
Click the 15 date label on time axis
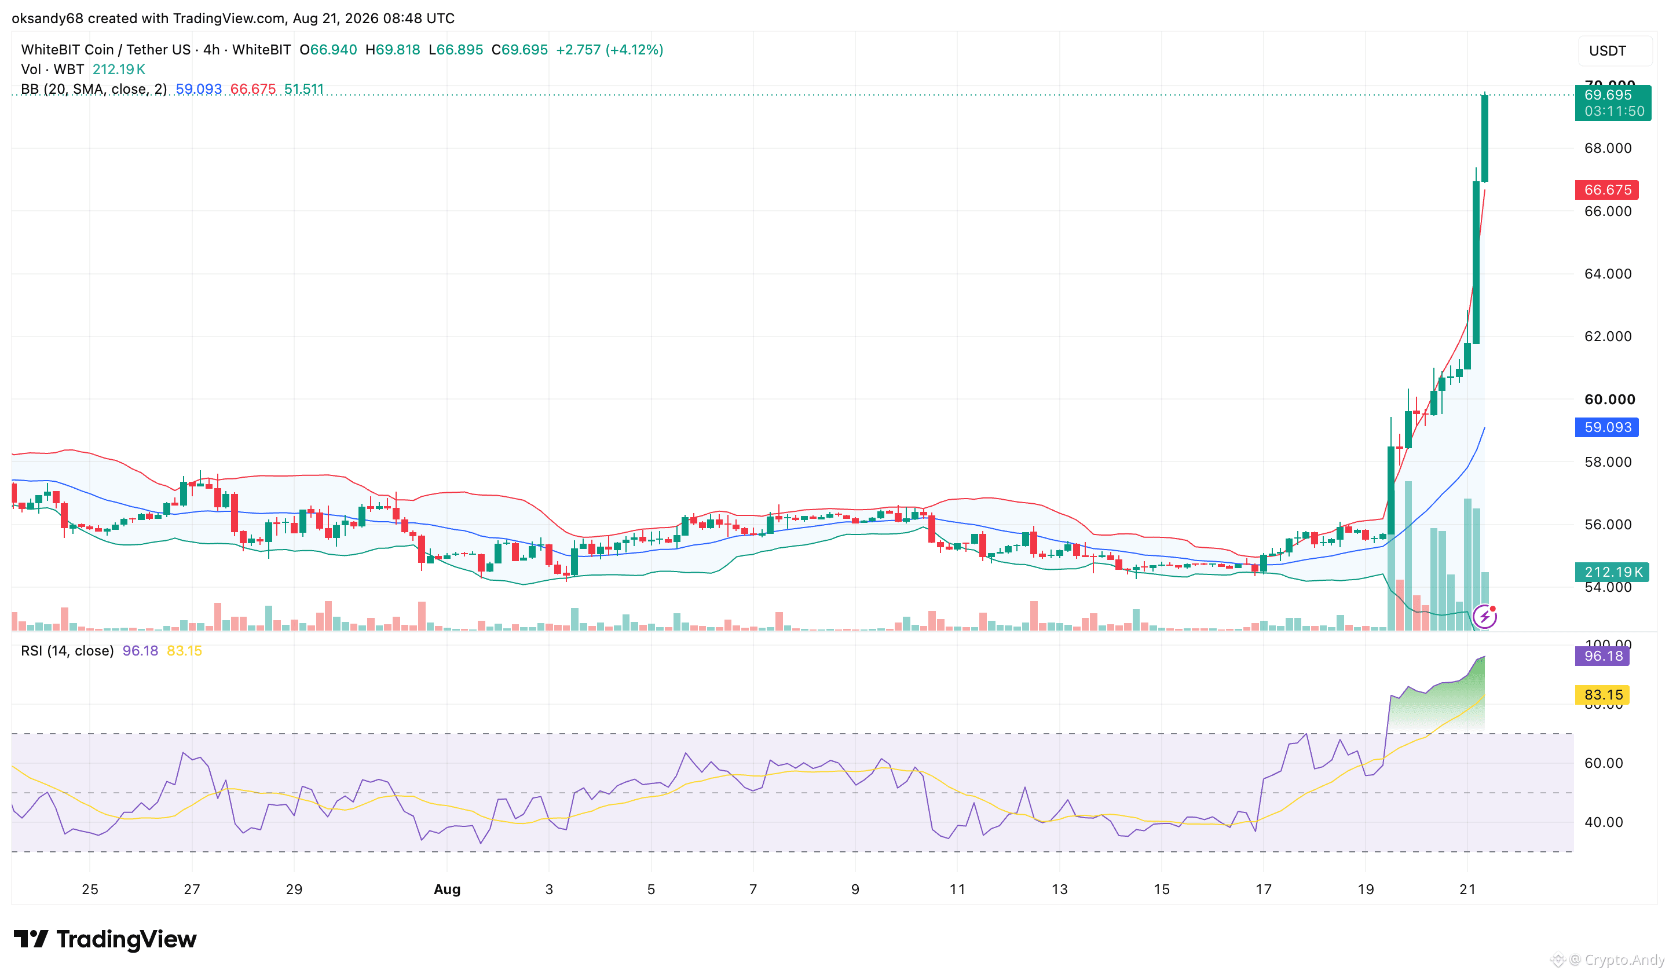point(1162,890)
